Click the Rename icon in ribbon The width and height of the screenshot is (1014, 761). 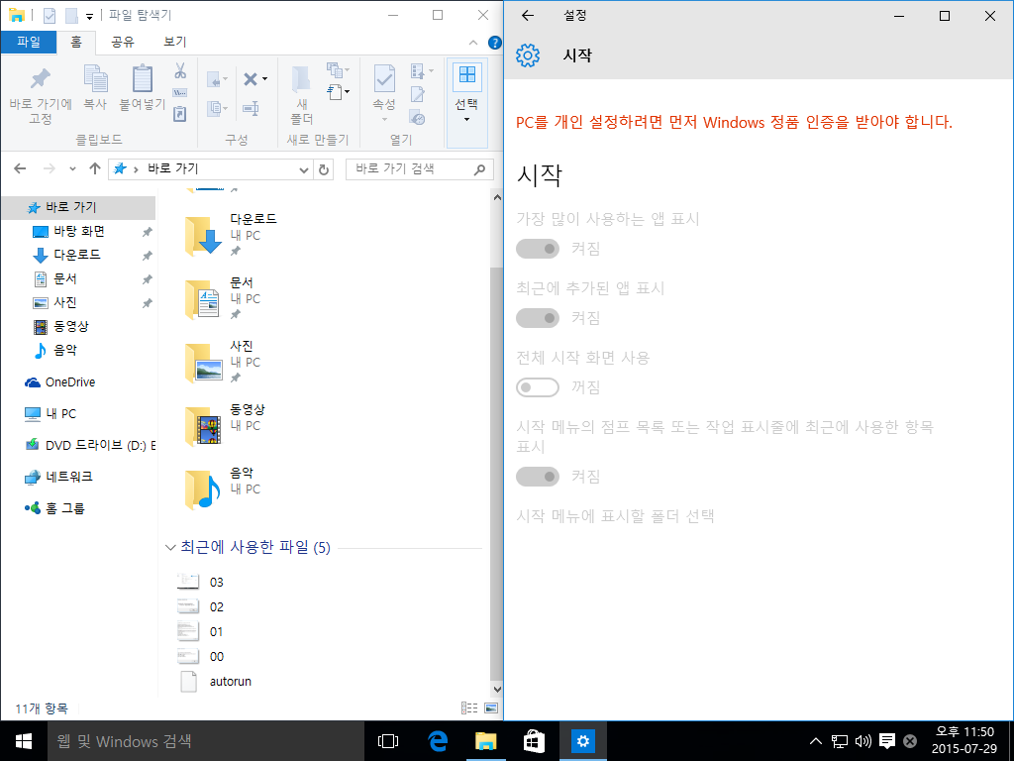click(251, 109)
